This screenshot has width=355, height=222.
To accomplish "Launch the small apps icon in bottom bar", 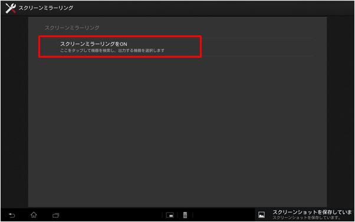I will tap(170, 215).
